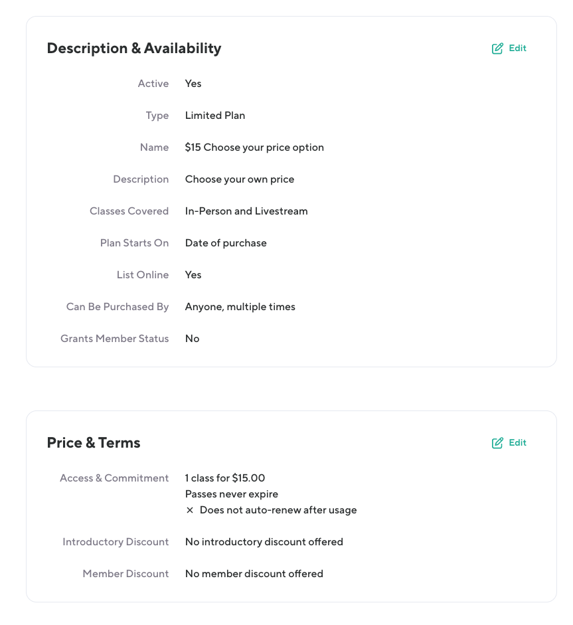Click the 'Choose your own price' description
Image resolution: width=573 pixels, height=625 pixels.
click(239, 179)
